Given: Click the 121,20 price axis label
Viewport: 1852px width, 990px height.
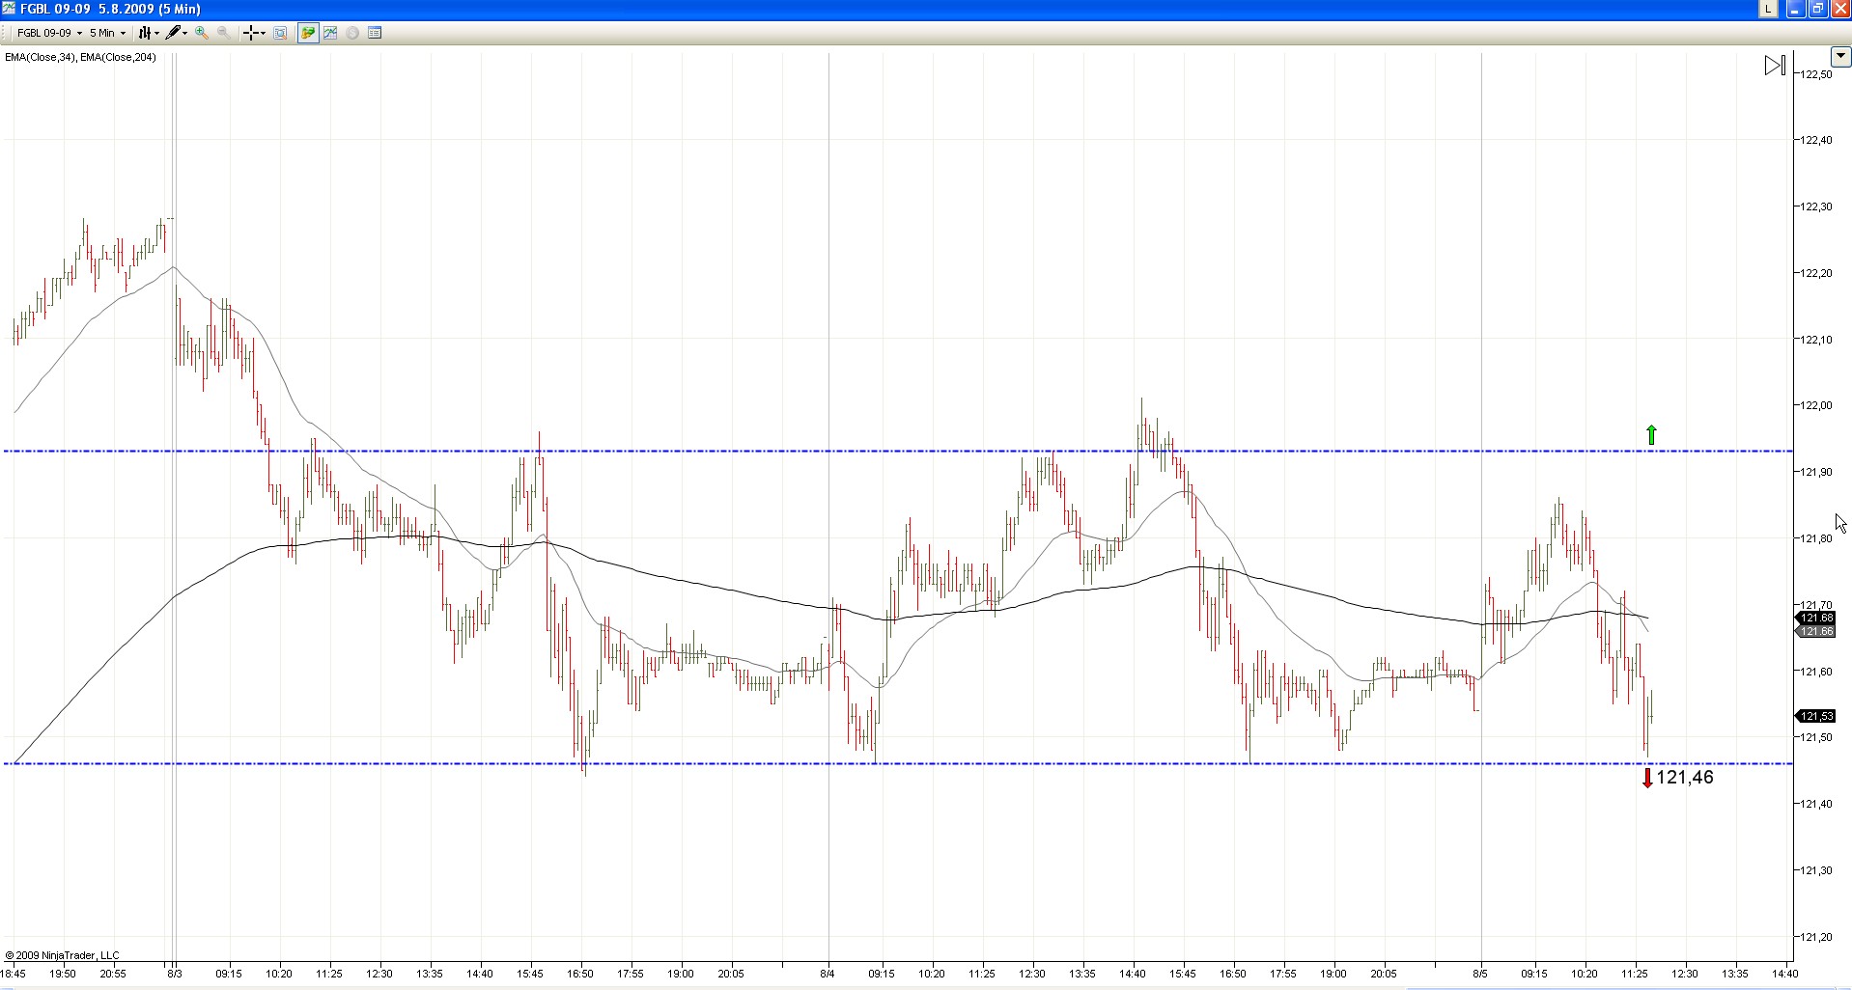Looking at the screenshot, I should click(x=1816, y=937).
